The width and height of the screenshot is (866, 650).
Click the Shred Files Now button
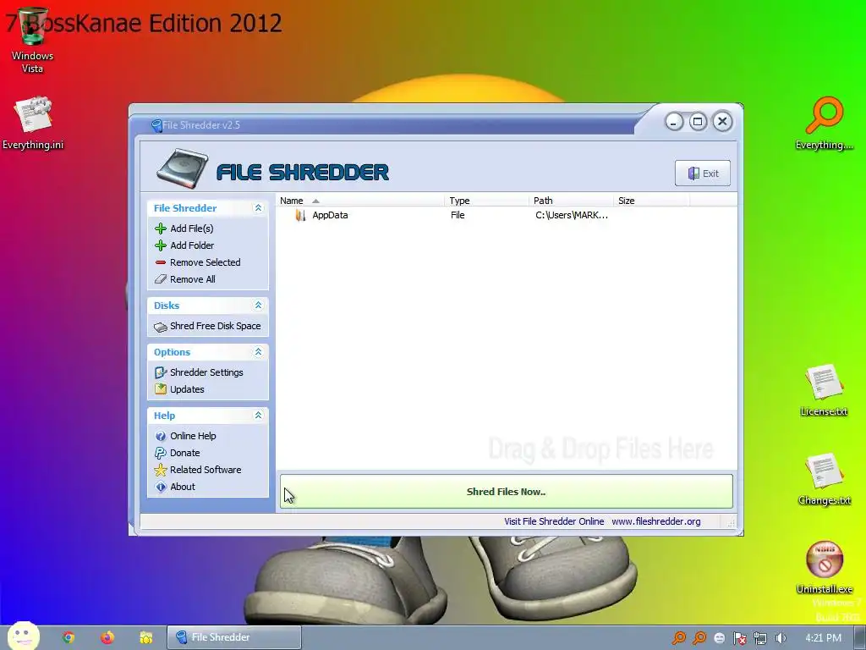pyautogui.click(x=507, y=491)
